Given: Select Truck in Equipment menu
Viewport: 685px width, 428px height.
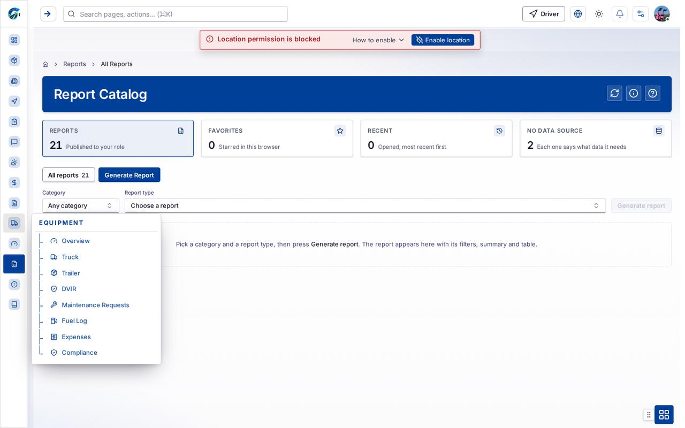Looking at the screenshot, I should 70,257.
